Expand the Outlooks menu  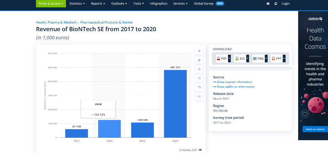[x=119, y=3]
